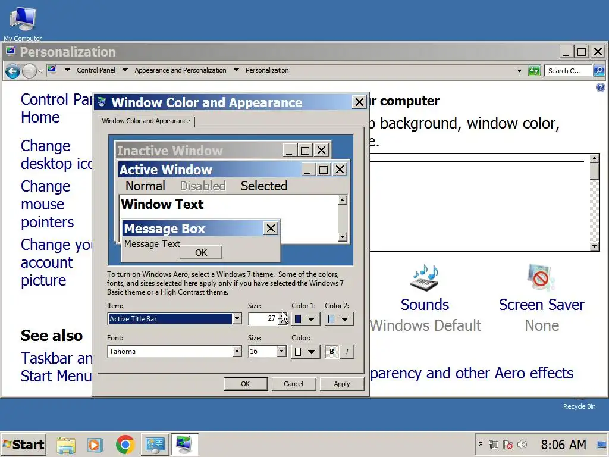Click Appearance and Personalization breadcrumb
The width and height of the screenshot is (609, 457).
coord(180,70)
